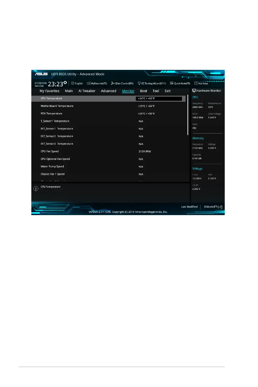The width and height of the screenshot is (258, 387).
Task: Click the 1.344 V core voltage value
Action: [x=212, y=118]
